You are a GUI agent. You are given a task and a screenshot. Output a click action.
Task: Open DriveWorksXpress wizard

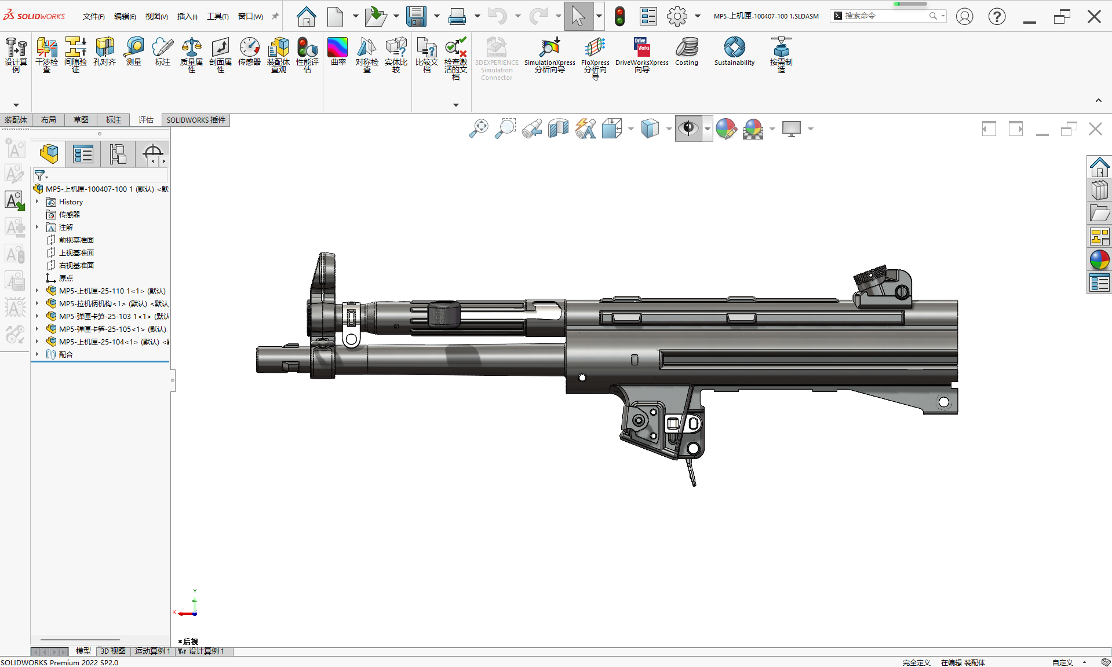[641, 55]
